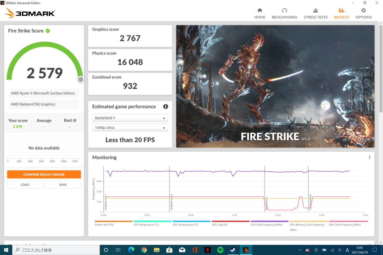Click the green validation checkmark icon
Screen dimensions: 383x255
click(x=48, y=31)
